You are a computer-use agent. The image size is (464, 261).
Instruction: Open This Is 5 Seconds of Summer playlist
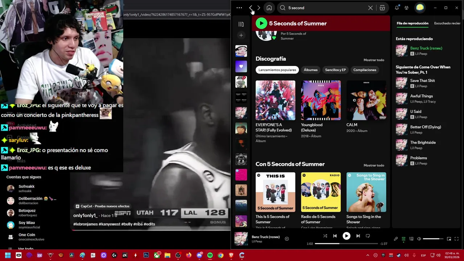click(x=275, y=192)
